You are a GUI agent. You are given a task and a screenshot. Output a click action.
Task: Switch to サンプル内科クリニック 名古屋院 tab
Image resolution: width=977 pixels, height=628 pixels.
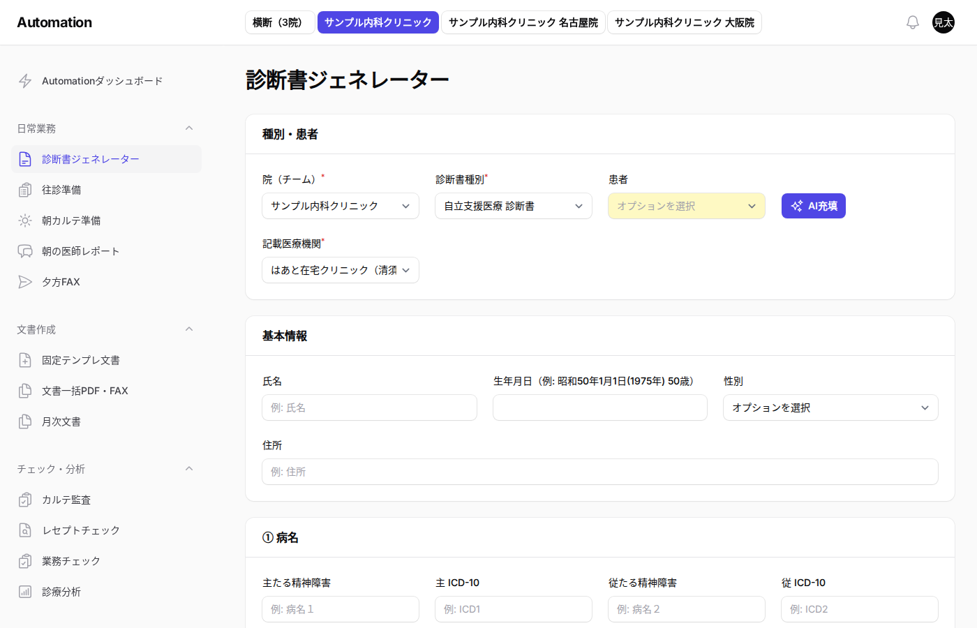coord(523,22)
